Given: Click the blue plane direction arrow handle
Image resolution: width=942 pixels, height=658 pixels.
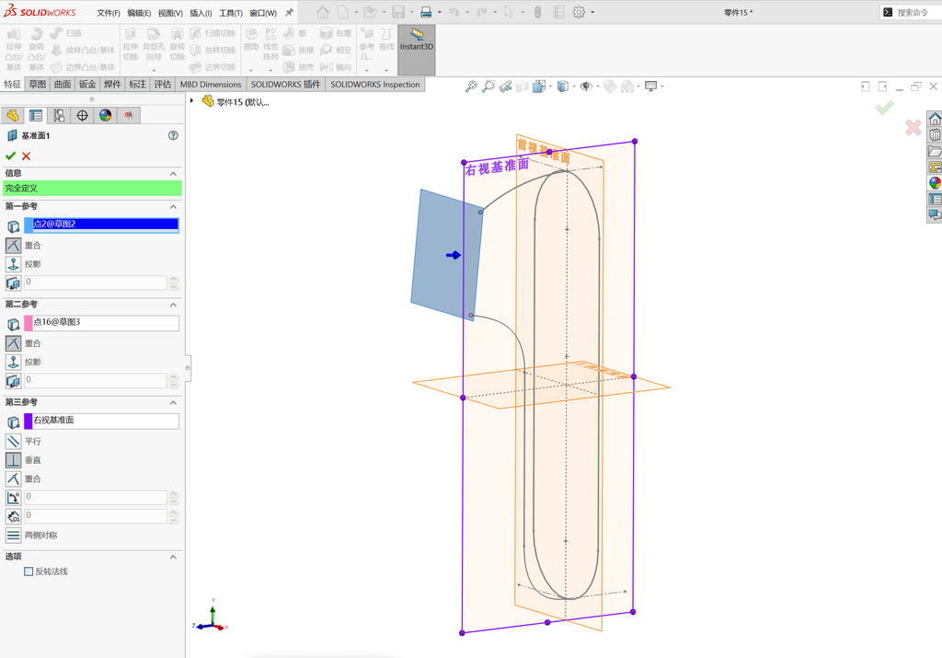Looking at the screenshot, I should [454, 256].
